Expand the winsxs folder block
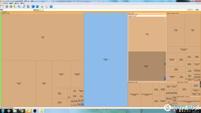Screen dimensions: 201x113 pyautogui.click(x=43, y=37)
